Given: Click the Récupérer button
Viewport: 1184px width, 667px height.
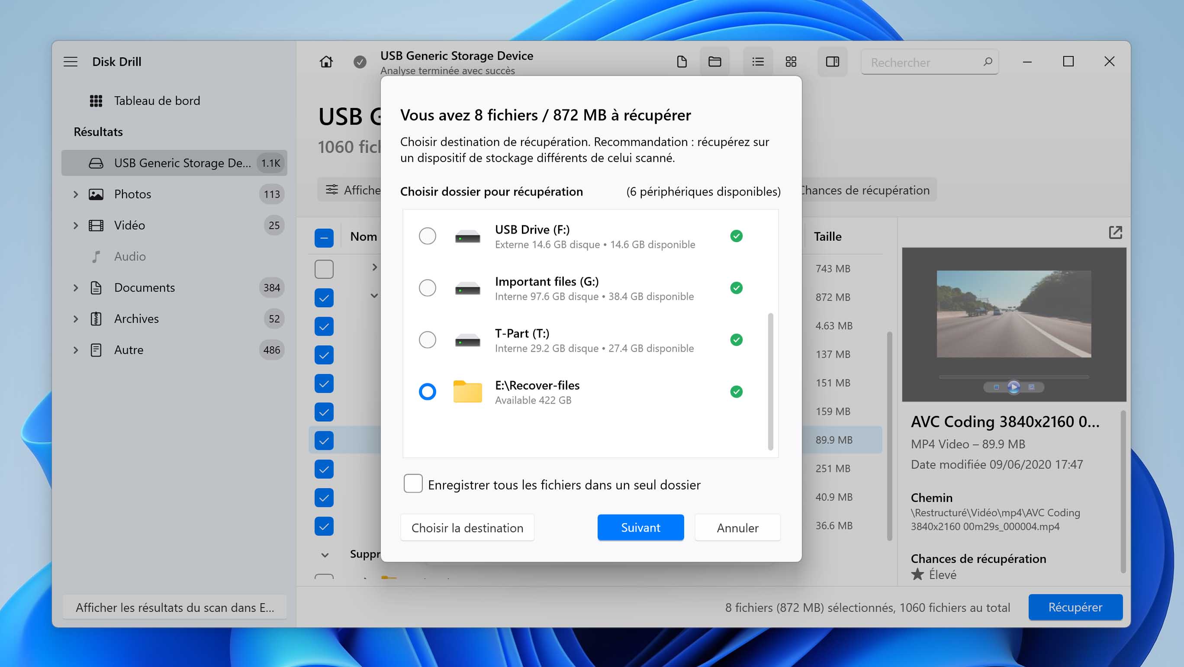Looking at the screenshot, I should [1075, 607].
